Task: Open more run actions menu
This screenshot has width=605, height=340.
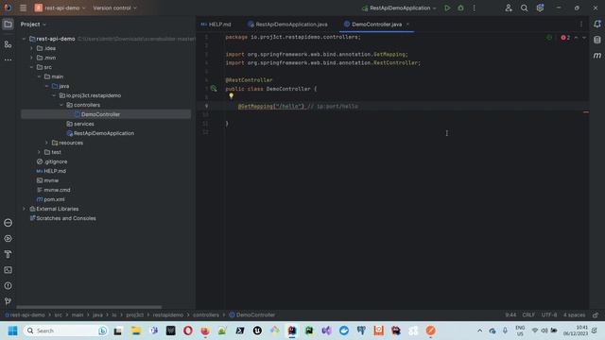Action: [475, 8]
